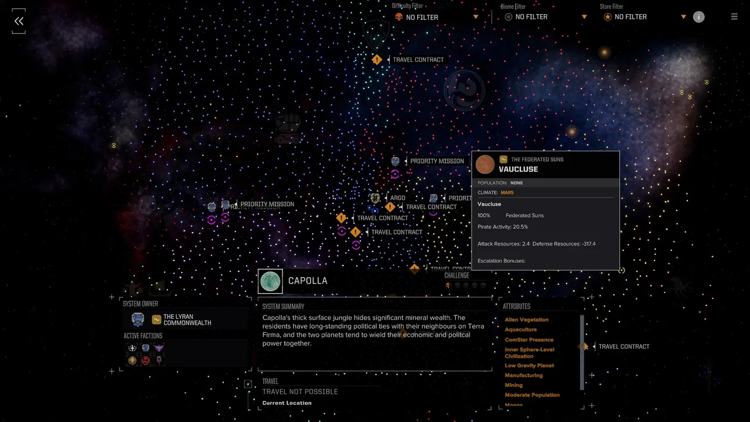
Task: Select the purple eagle emblem in Active Factions
Action: 159,348
